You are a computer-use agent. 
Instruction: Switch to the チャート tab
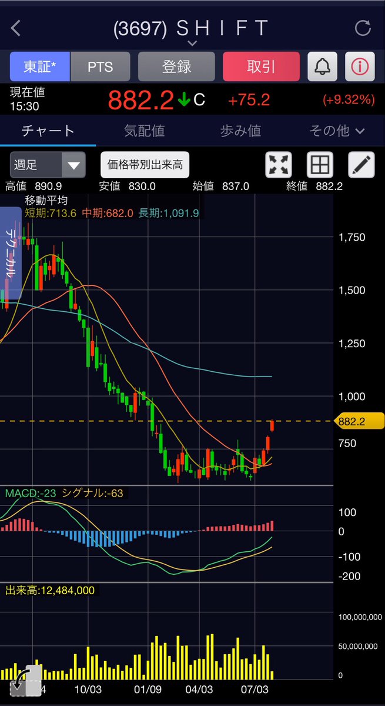[48, 131]
